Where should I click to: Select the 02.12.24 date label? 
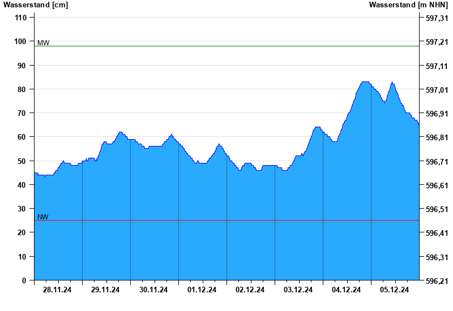250,290
